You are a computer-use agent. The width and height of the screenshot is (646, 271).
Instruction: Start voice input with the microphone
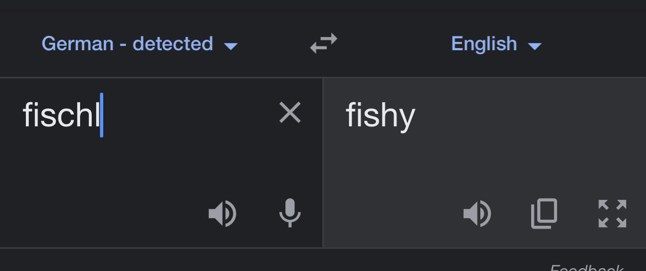(x=290, y=213)
